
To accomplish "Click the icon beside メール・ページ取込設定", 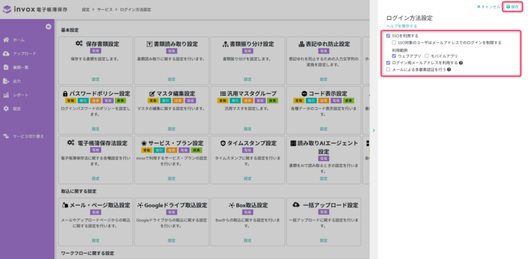I will click(x=65, y=205).
